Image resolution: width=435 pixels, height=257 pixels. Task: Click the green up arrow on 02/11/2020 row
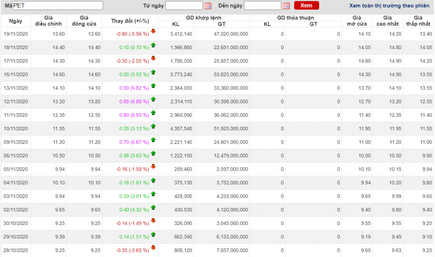pyautogui.click(x=153, y=207)
